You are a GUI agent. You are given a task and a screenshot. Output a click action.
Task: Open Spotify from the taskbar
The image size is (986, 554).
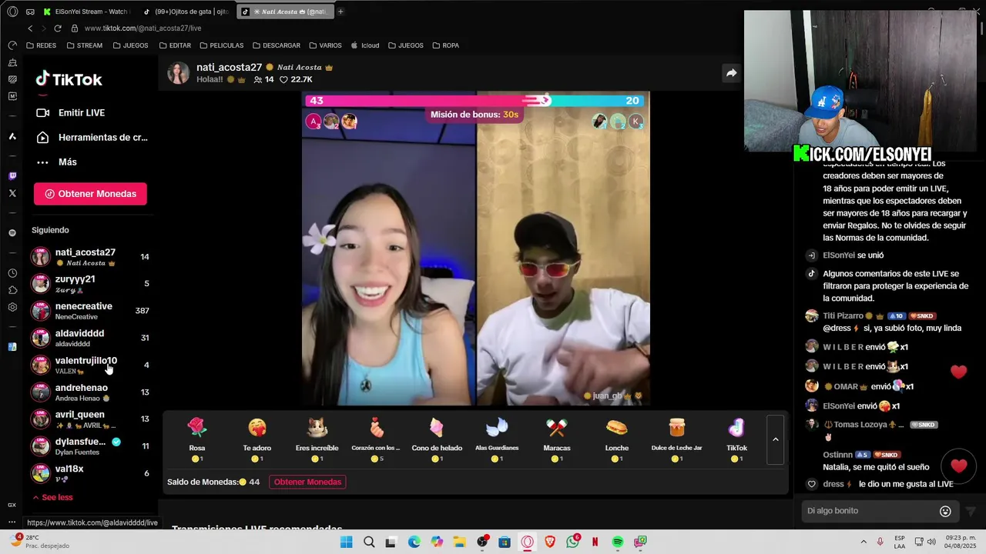click(x=618, y=542)
